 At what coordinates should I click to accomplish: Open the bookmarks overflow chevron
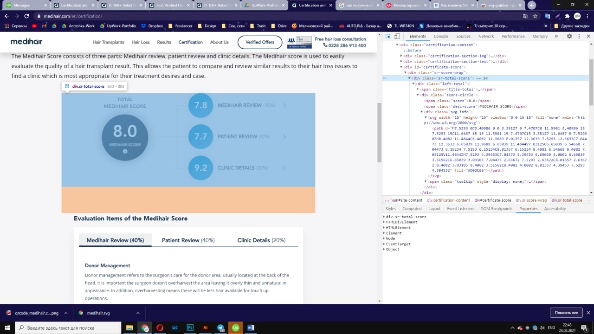coord(545,26)
